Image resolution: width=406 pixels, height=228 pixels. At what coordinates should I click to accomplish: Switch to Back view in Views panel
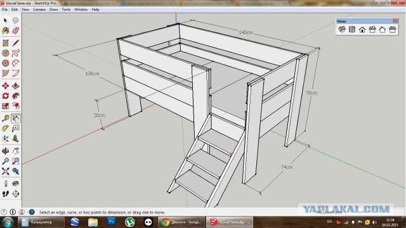383,30
